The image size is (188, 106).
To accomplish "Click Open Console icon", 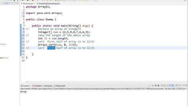I will pyautogui.click(x=184, y=85).
